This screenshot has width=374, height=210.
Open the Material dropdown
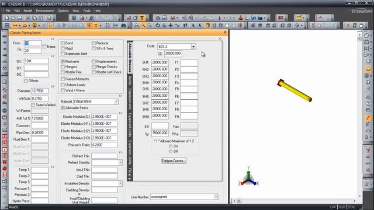tap(116, 101)
